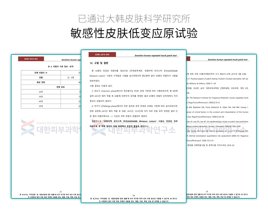Click page number 28 on the center page
Viewport: 268px width, 217px height.
[x=134, y=196]
